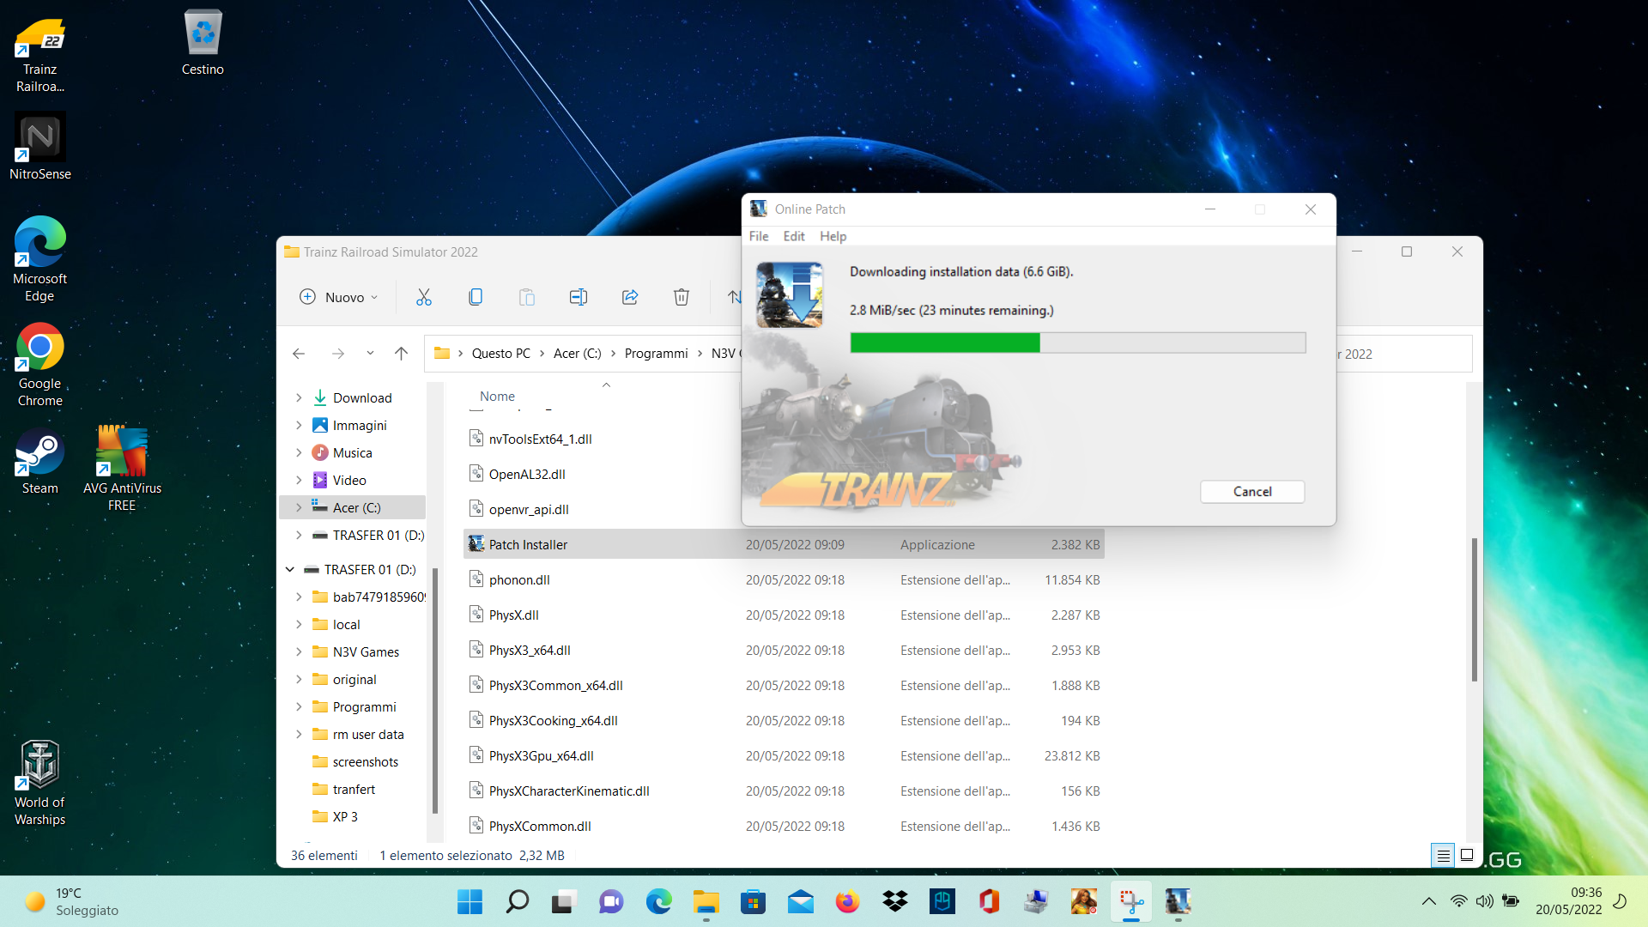Image resolution: width=1648 pixels, height=927 pixels.
Task: Expand the Immagini tree node
Action: (299, 426)
